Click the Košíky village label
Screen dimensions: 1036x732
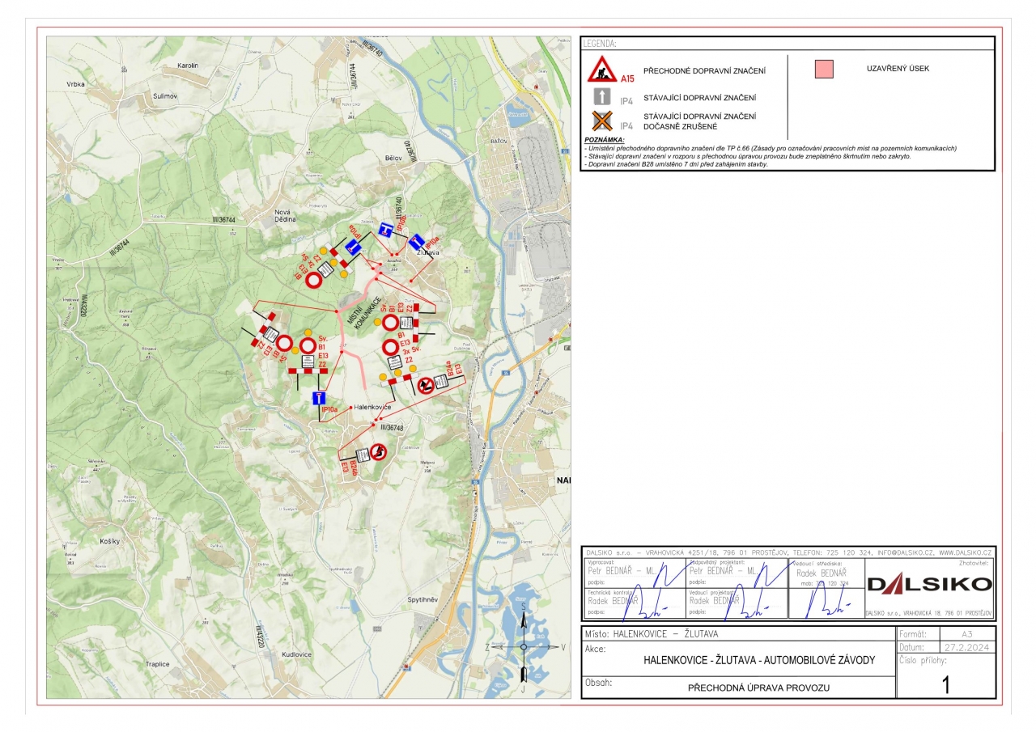click(110, 541)
